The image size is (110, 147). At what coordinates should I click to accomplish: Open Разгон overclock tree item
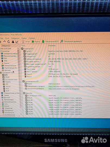pyautogui.click(x=5, y=63)
